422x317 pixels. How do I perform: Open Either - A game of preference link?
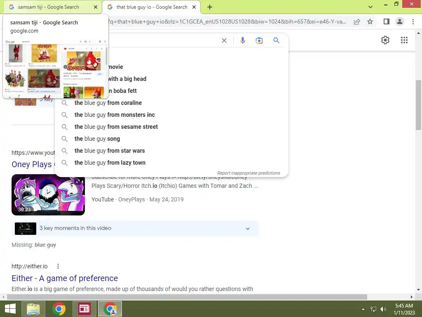[x=65, y=278]
